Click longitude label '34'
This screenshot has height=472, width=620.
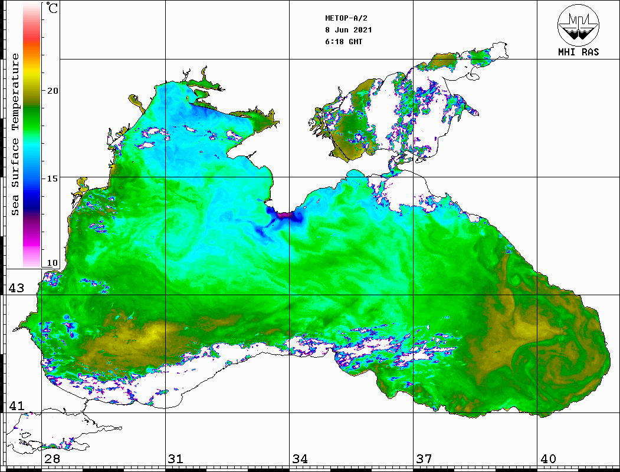click(x=300, y=458)
